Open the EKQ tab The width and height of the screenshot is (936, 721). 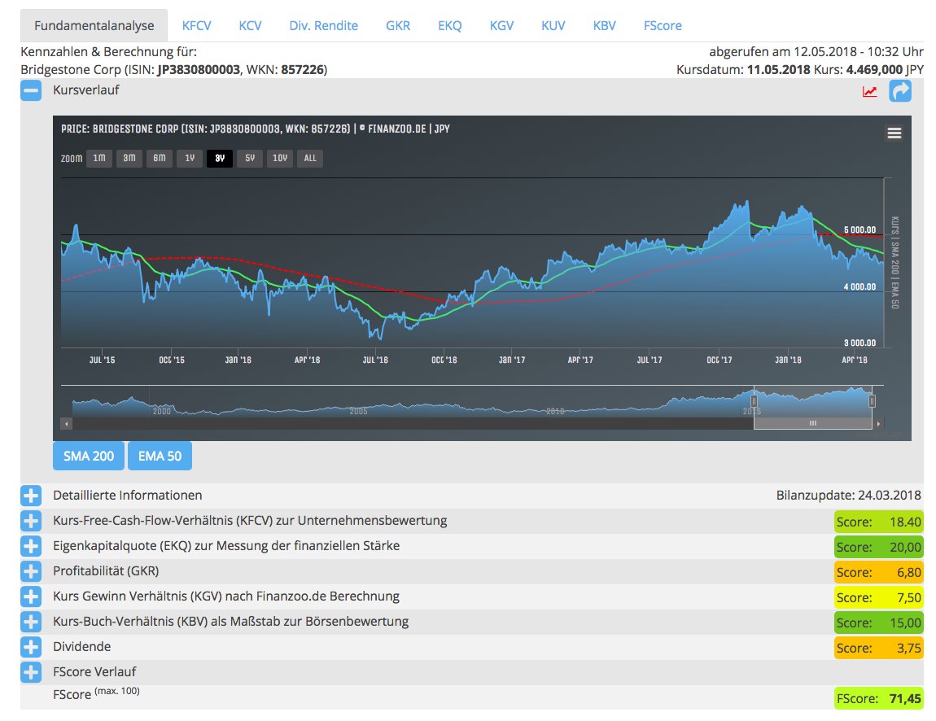pos(449,26)
